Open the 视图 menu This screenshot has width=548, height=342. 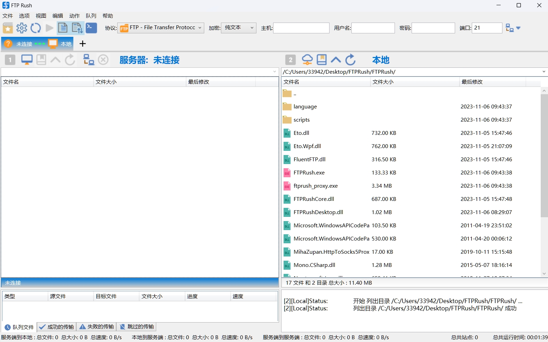[x=41, y=16]
